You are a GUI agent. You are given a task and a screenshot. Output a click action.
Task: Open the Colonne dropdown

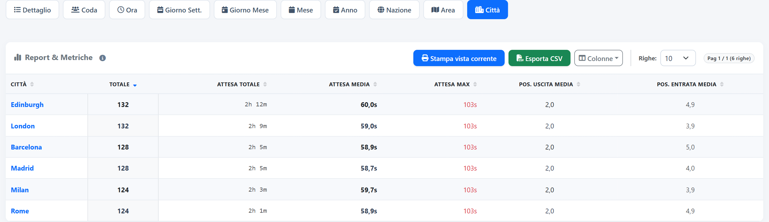599,58
